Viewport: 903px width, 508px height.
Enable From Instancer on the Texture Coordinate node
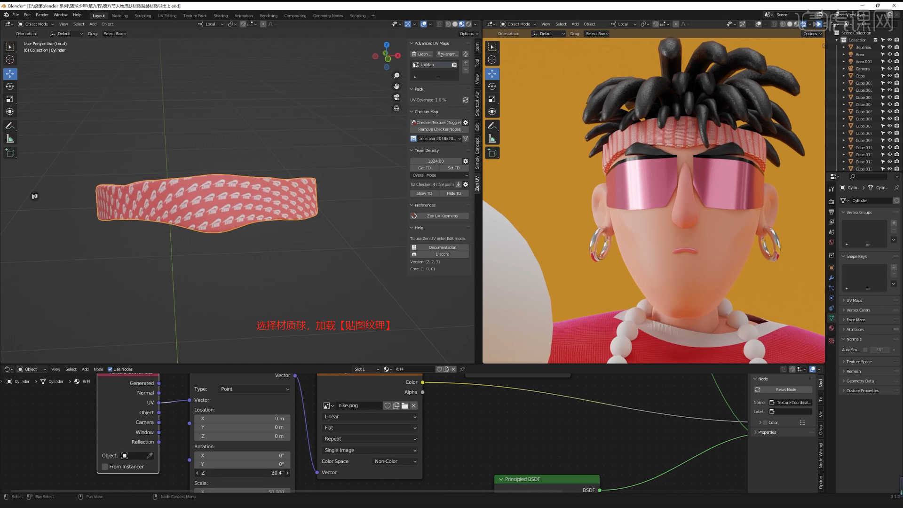click(104, 466)
